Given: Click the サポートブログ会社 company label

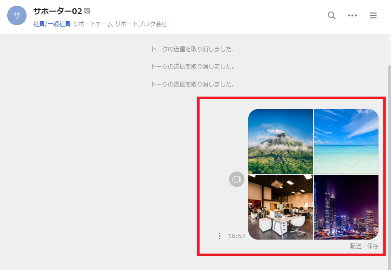Looking at the screenshot, I should click(141, 24).
